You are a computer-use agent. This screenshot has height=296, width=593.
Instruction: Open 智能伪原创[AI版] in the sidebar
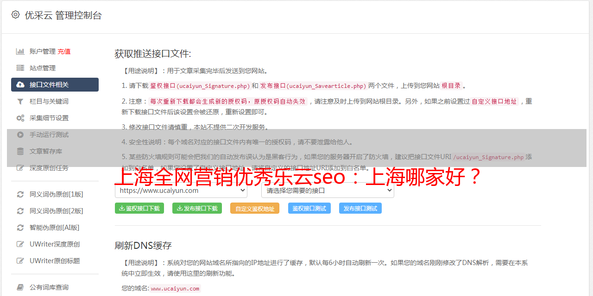[55, 228]
